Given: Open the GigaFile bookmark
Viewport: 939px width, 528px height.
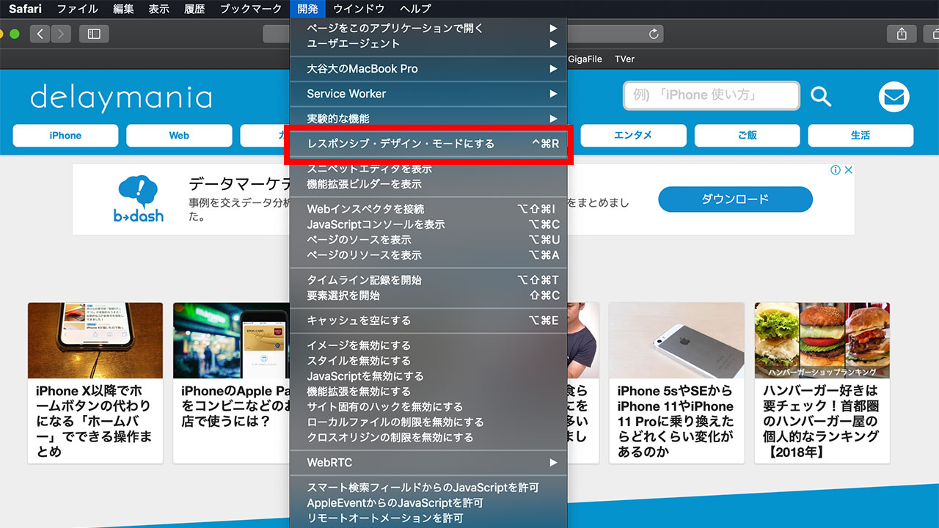Looking at the screenshot, I should click(585, 59).
